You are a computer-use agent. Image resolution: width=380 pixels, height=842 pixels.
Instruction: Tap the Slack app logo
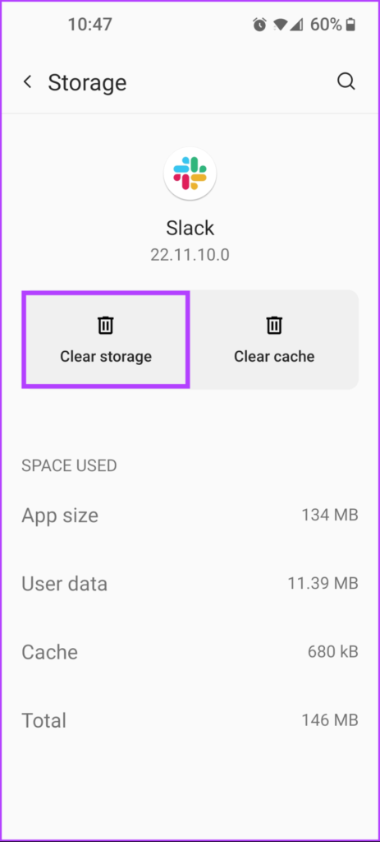(190, 173)
